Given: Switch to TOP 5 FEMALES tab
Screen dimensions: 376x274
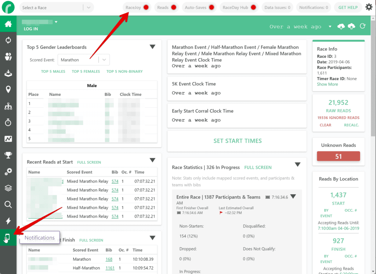Looking at the screenshot, I should (86, 71).
